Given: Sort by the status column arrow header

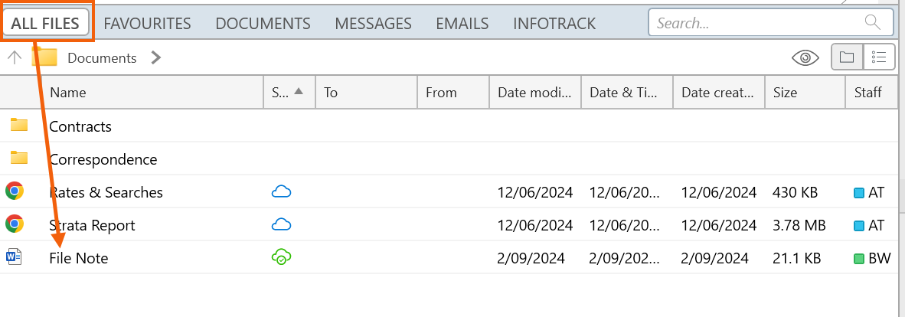Looking at the screenshot, I should pyautogui.click(x=288, y=92).
